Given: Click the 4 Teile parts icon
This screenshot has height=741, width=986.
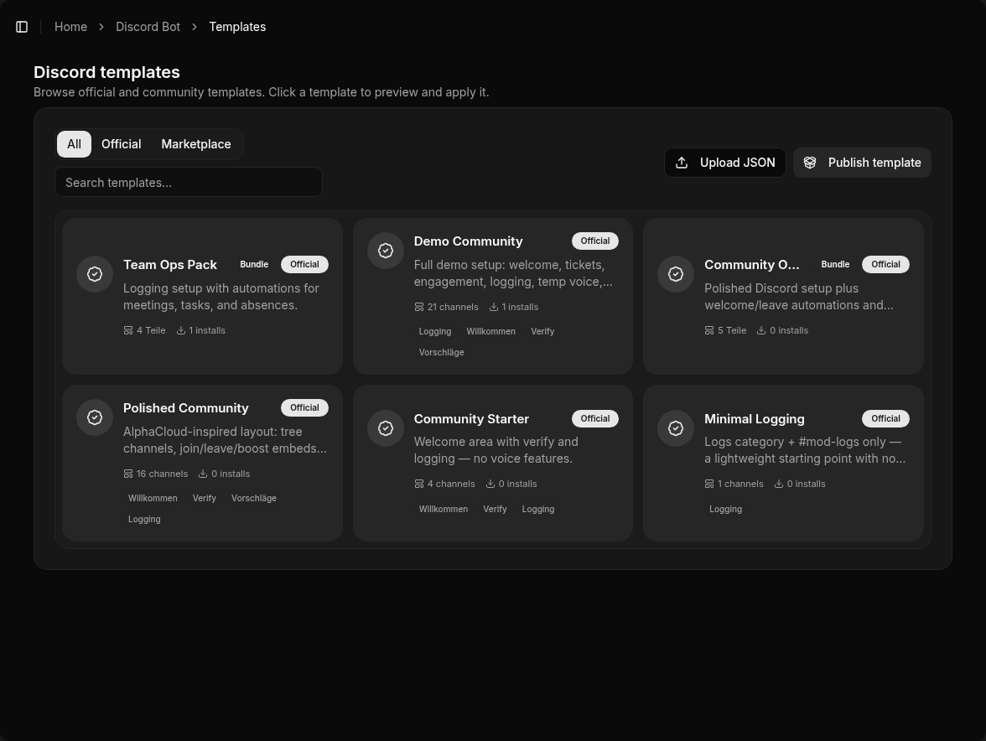Looking at the screenshot, I should [128, 330].
